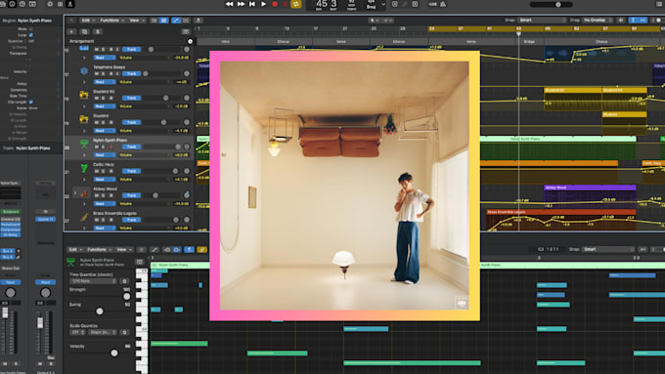Open the piano roll View menu
This screenshot has width=665, height=374.
(x=124, y=249)
